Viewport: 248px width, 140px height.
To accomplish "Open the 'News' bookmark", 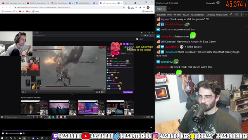I will pos(36,11).
